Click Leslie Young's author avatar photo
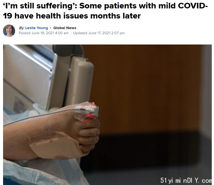 click(x=9, y=31)
